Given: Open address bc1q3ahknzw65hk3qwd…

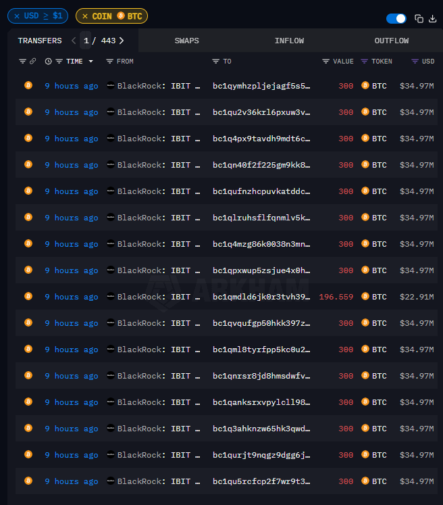Looking at the screenshot, I should pyautogui.click(x=261, y=429).
